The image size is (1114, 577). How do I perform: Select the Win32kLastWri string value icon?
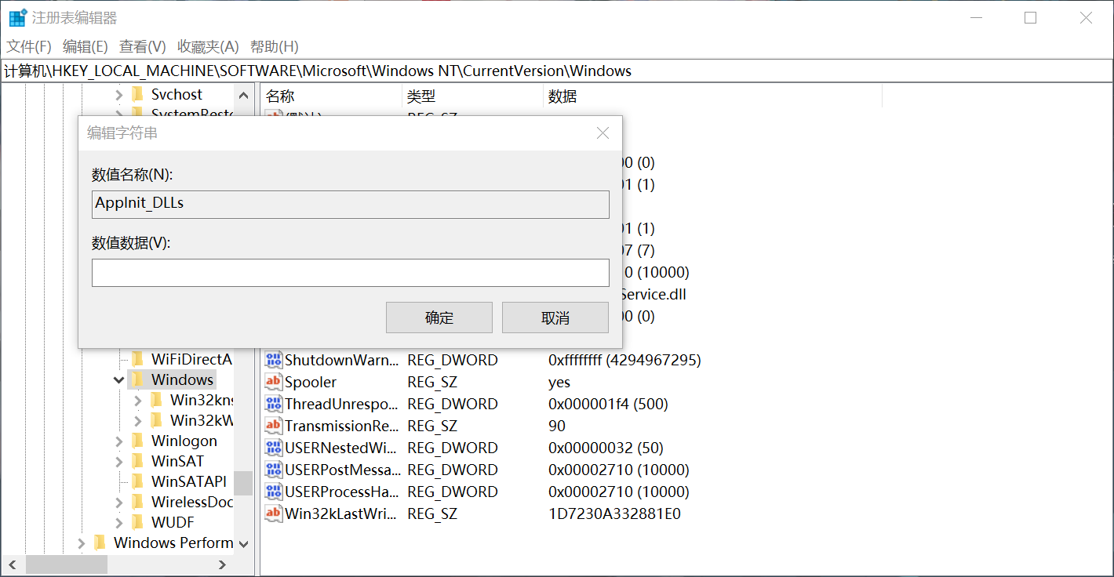pos(273,513)
